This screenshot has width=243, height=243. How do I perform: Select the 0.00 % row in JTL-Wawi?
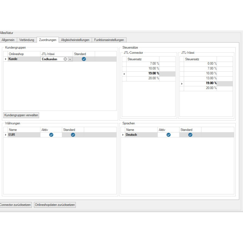[x=200, y=64]
